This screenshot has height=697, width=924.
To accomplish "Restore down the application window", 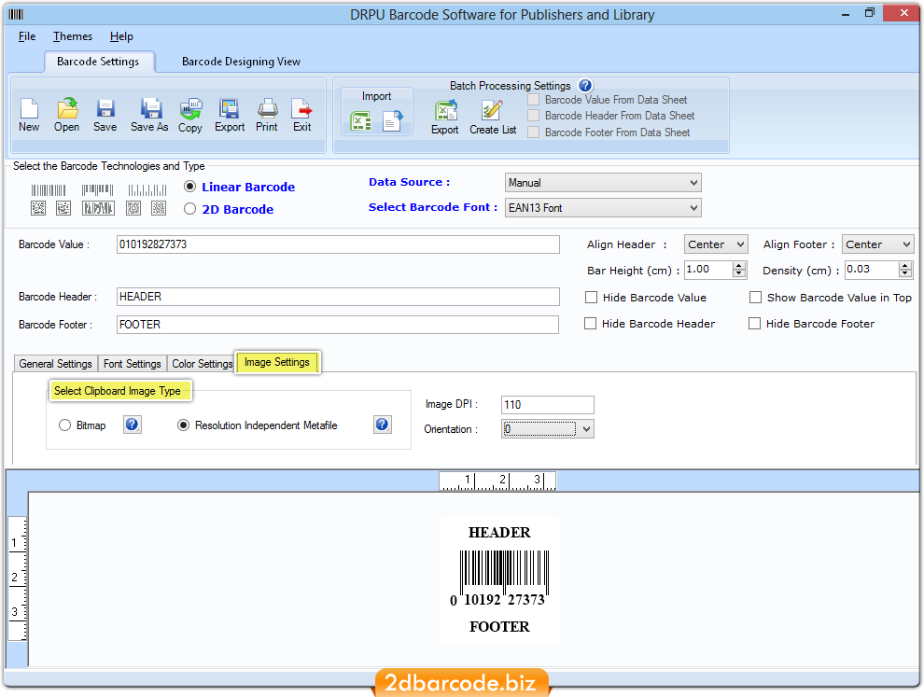I will tap(870, 13).
